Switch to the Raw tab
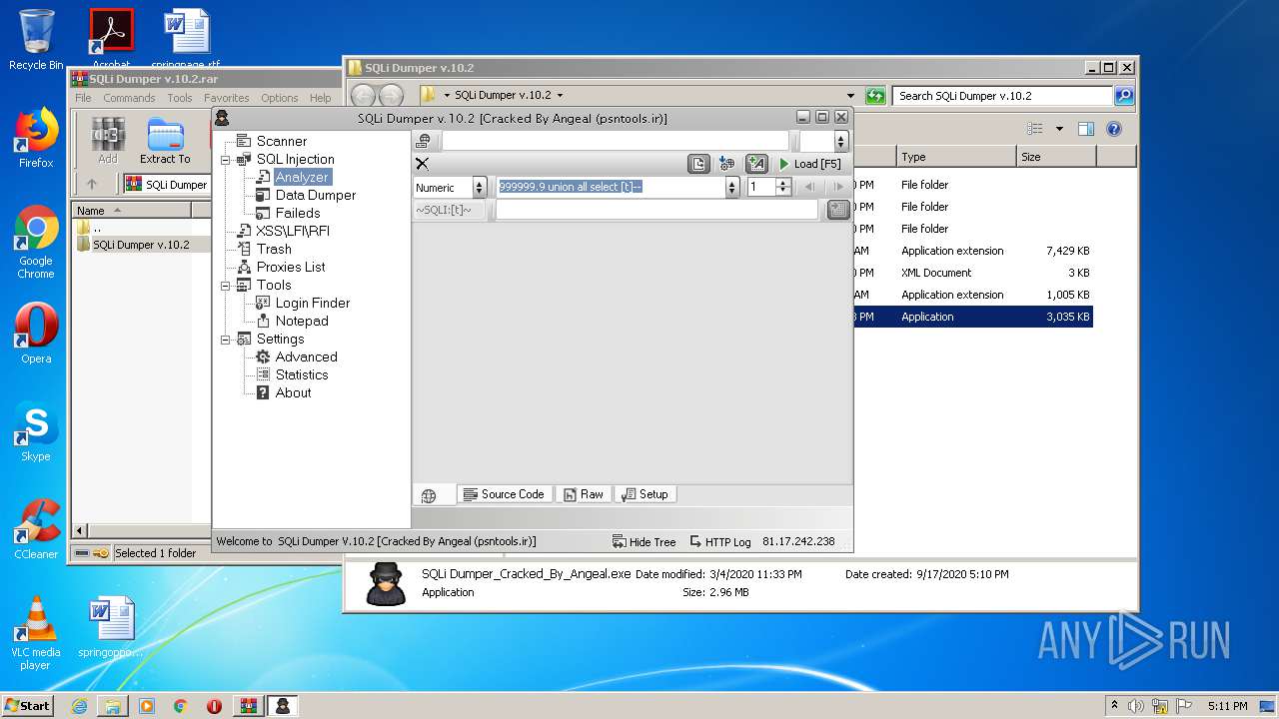 (584, 494)
